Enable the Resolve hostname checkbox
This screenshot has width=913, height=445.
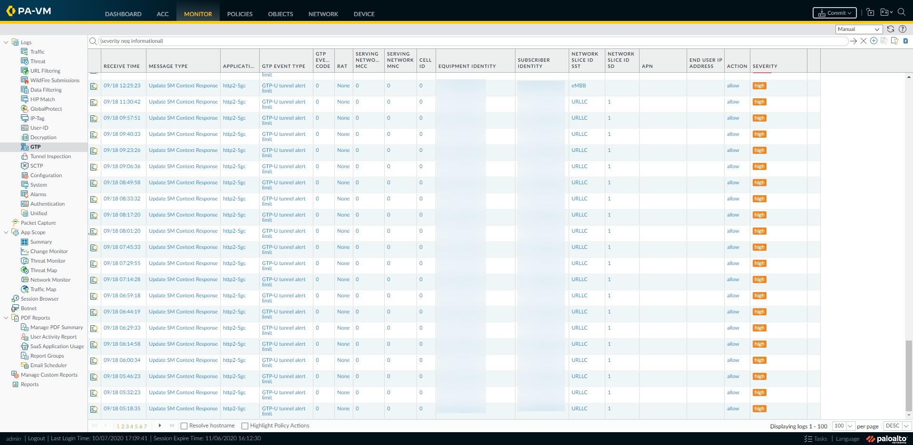tap(184, 426)
